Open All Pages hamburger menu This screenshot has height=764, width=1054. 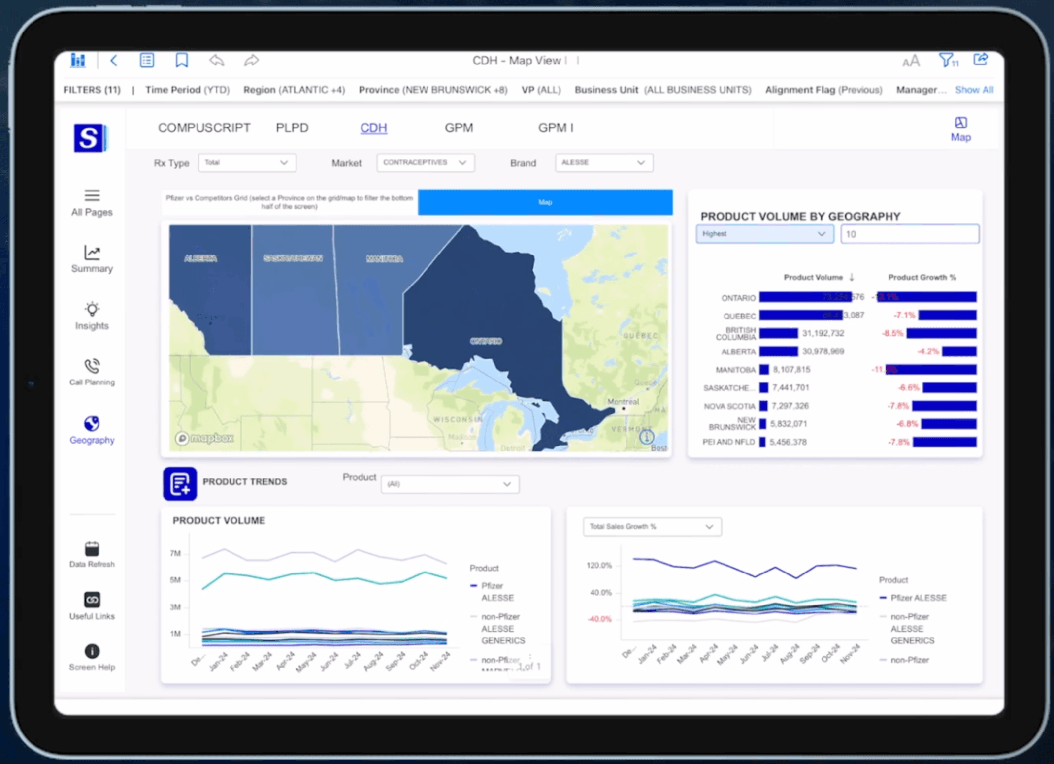click(x=92, y=202)
